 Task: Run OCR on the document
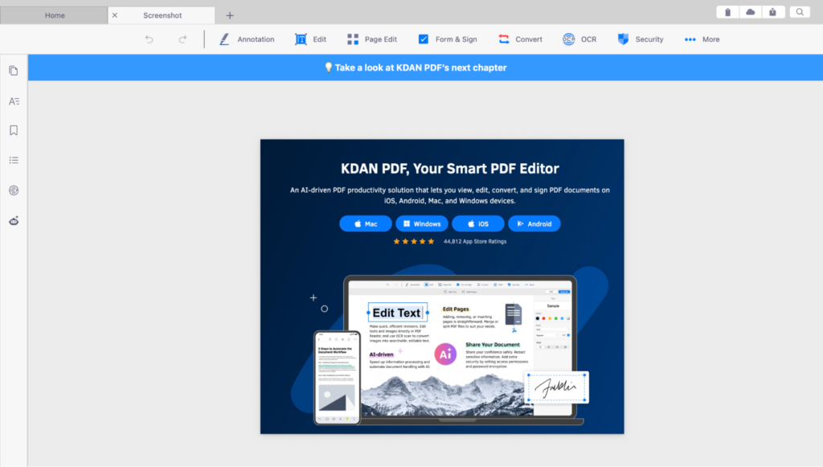(x=579, y=39)
